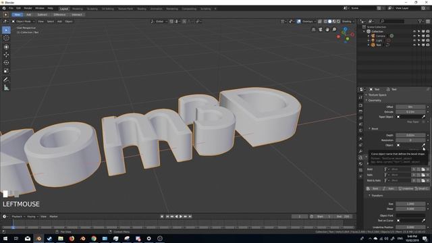Switch to solid viewport shading mode
Viewport: 432px width, 243px height.
click(x=330, y=21)
